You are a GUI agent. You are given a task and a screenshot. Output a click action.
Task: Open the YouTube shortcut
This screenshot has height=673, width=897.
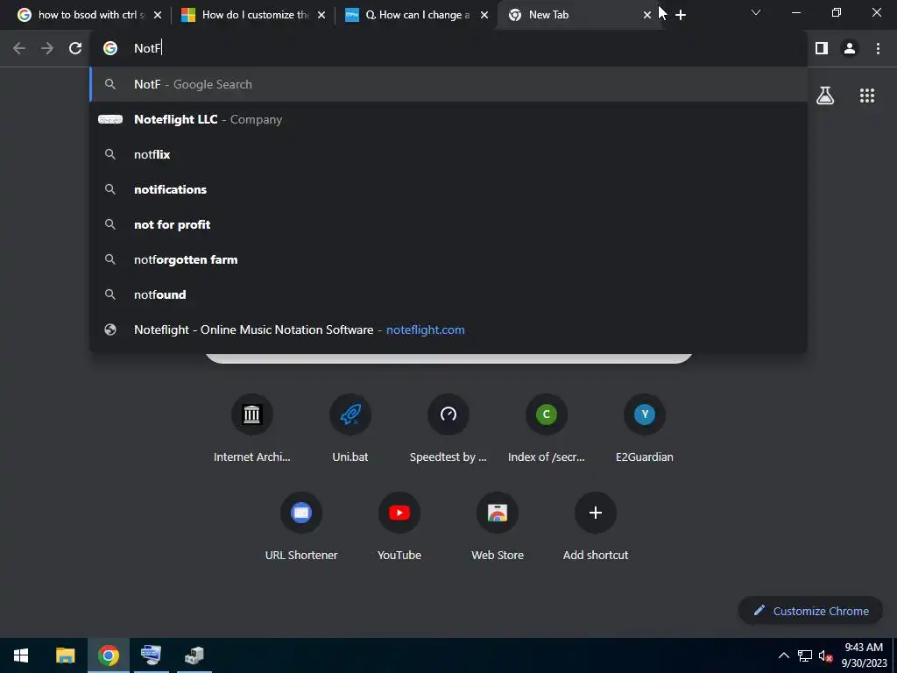click(x=399, y=526)
